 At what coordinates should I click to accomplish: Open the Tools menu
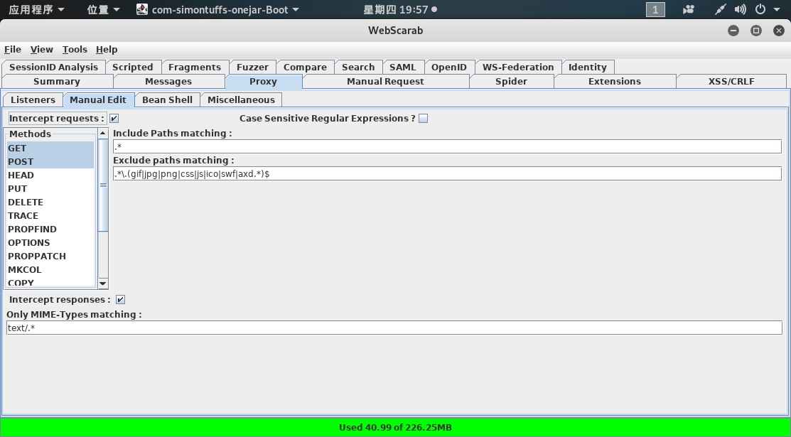click(75, 50)
